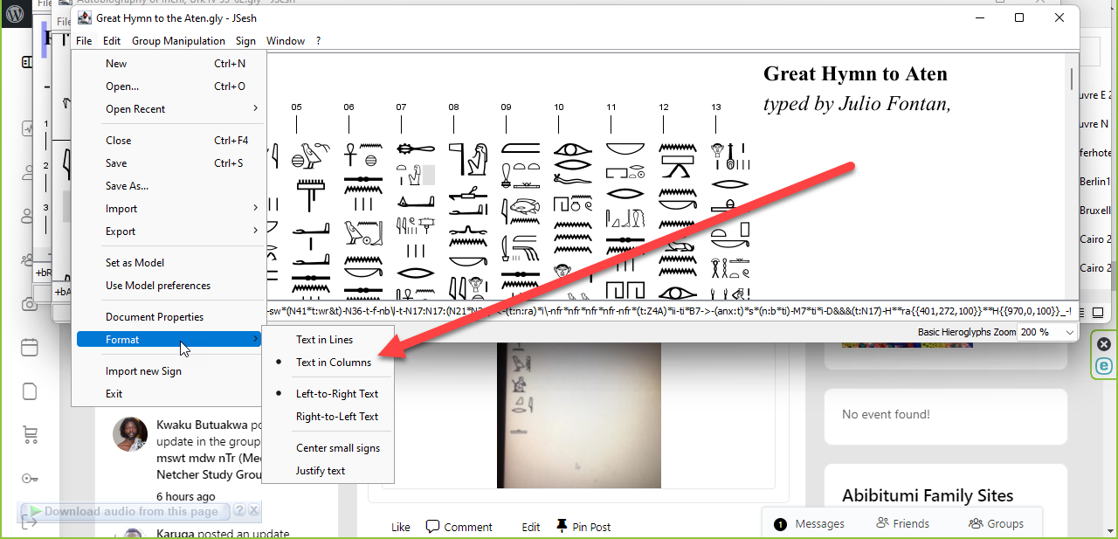
Task: Open Groups icon in bottom bar
Action: pyautogui.click(x=976, y=523)
